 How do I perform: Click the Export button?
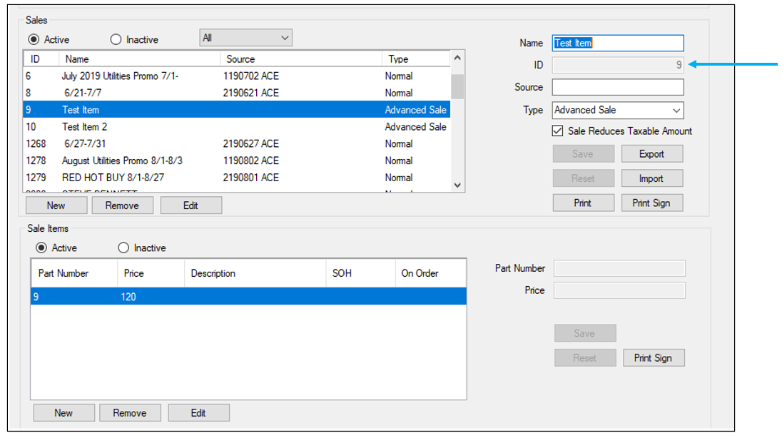click(651, 154)
